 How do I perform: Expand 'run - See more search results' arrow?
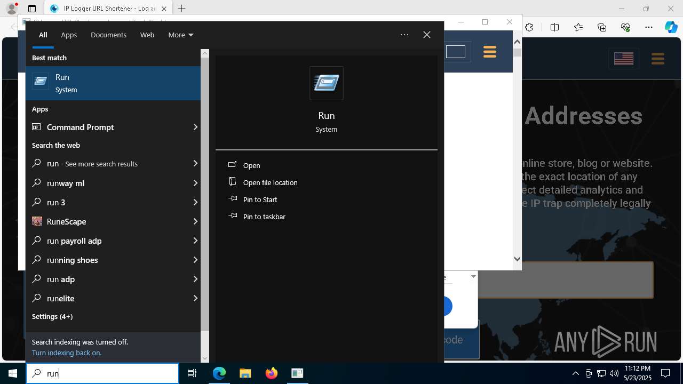(x=195, y=163)
